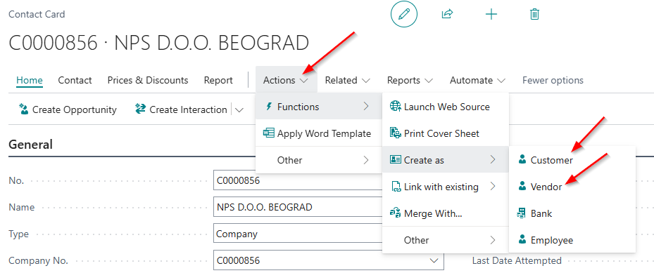Create contact as Vendor

(572, 187)
